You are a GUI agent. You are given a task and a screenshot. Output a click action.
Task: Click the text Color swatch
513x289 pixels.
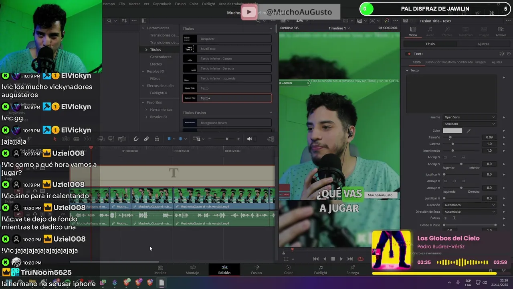tap(452, 131)
